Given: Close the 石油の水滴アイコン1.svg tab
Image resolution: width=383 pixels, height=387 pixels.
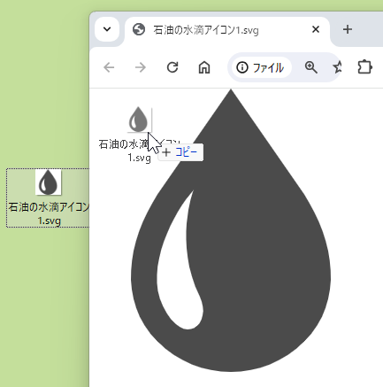Looking at the screenshot, I should tap(316, 29).
